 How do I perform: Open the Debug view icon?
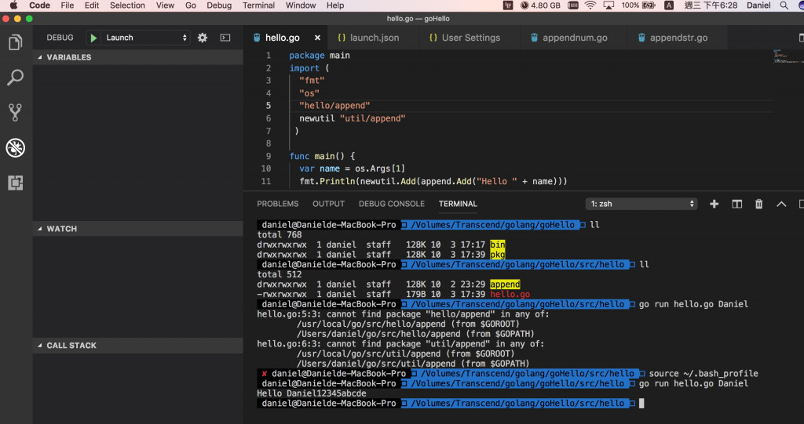tap(16, 148)
